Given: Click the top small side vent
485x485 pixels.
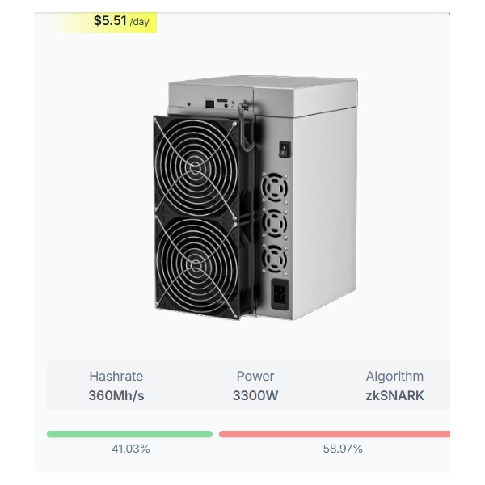Looking at the screenshot, I should 274,188.
